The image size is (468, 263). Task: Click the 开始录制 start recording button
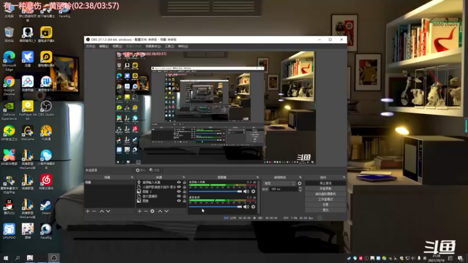coord(325,188)
